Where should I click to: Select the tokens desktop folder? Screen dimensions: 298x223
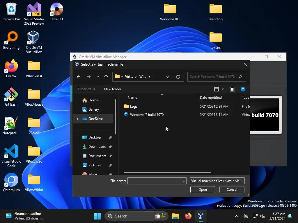click(x=216, y=40)
